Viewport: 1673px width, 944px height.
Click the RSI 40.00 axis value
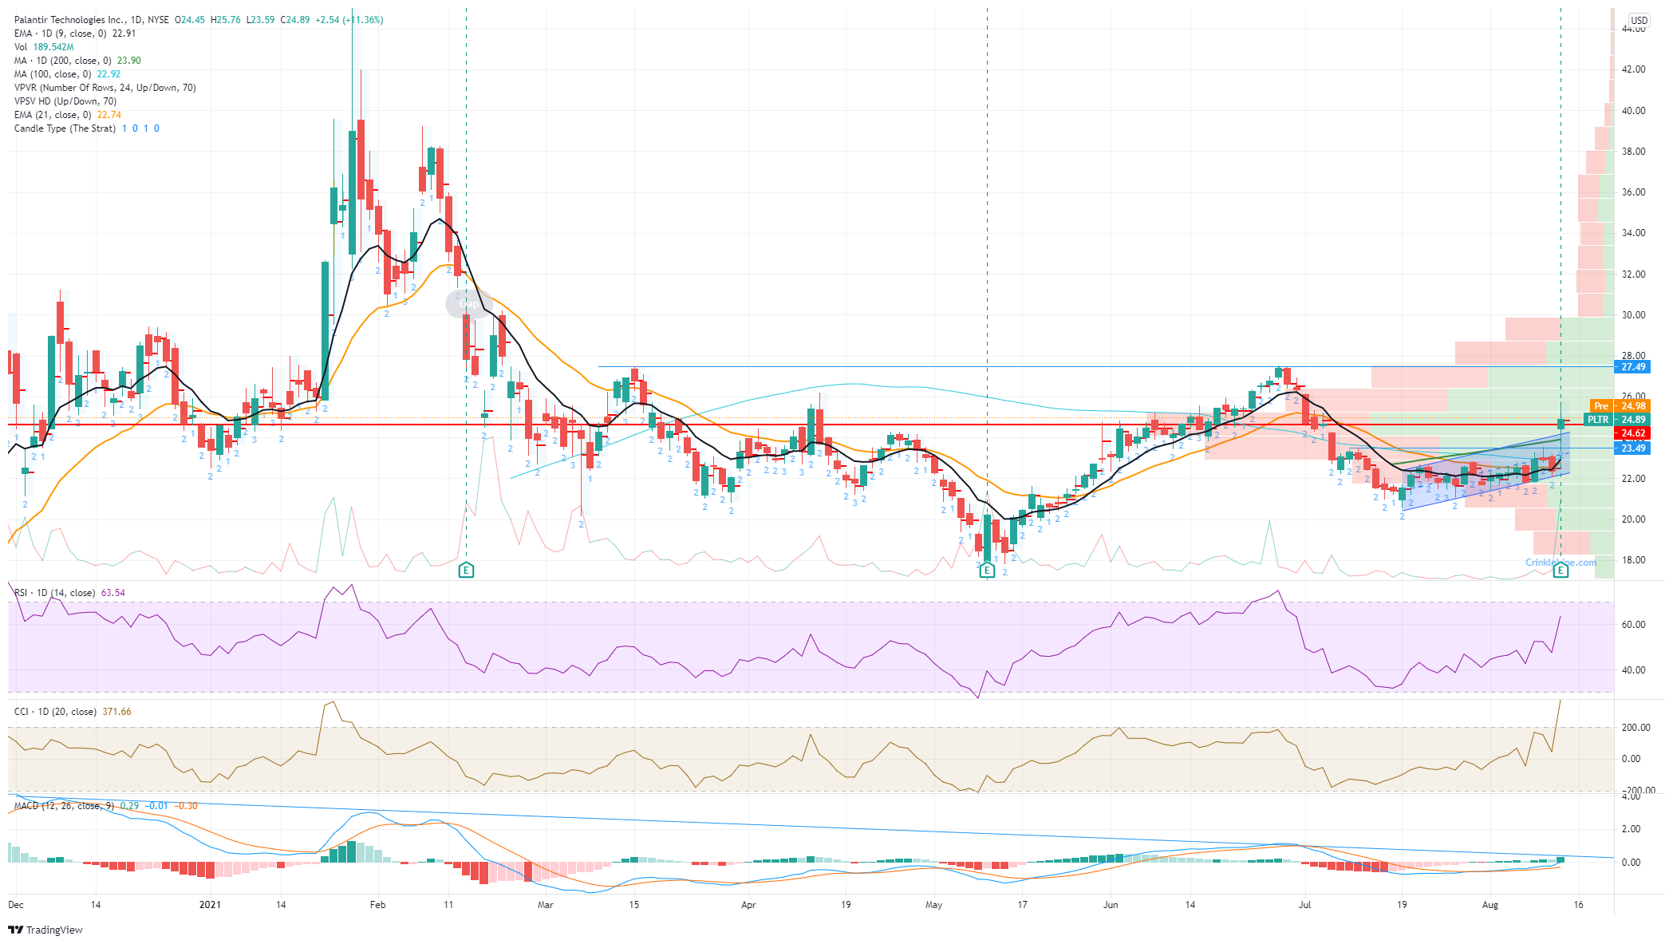point(1633,670)
